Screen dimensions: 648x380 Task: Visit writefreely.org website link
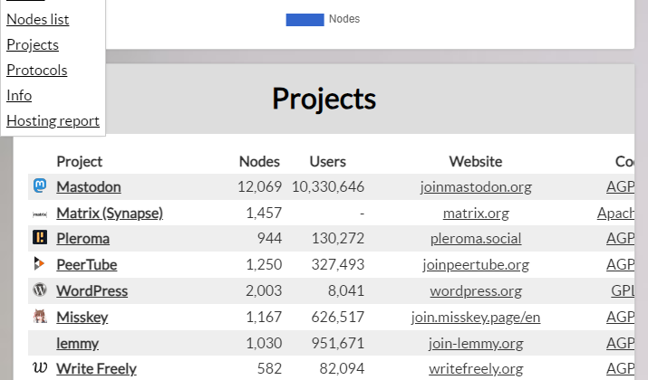pyautogui.click(x=476, y=368)
